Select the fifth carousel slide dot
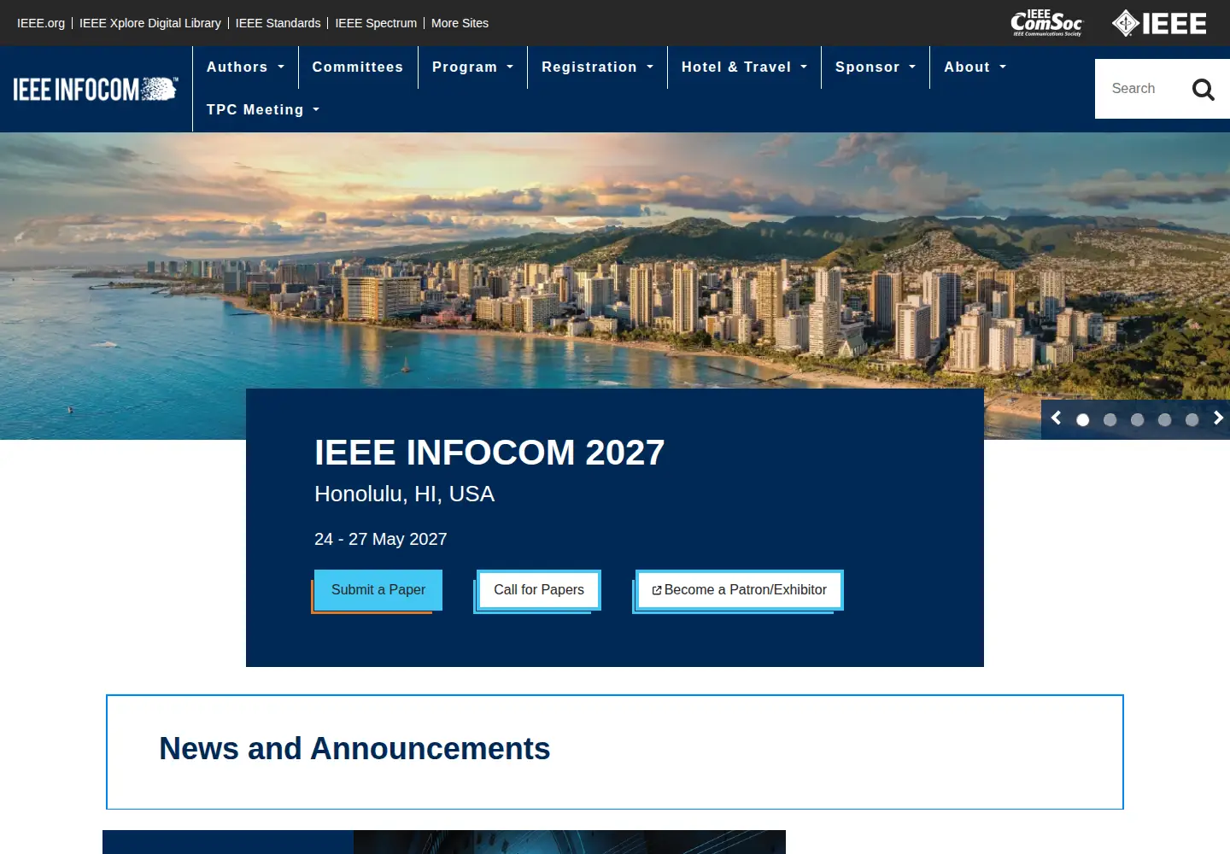1230x854 pixels. (1192, 420)
